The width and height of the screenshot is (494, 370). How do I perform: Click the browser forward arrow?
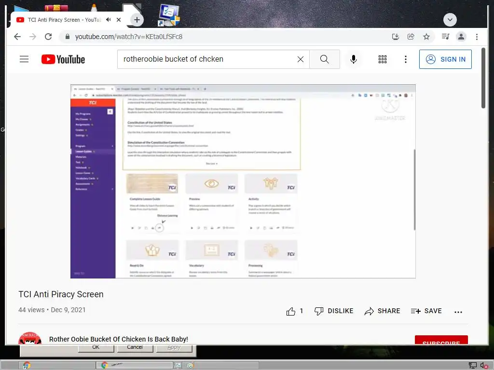tap(33, 37)
